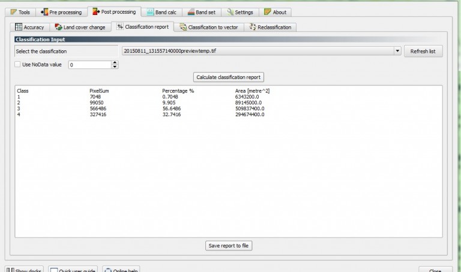The height and width of the screenshot is (272, 461).
Task: Click the Settings wrench icon
Action: 230,12
